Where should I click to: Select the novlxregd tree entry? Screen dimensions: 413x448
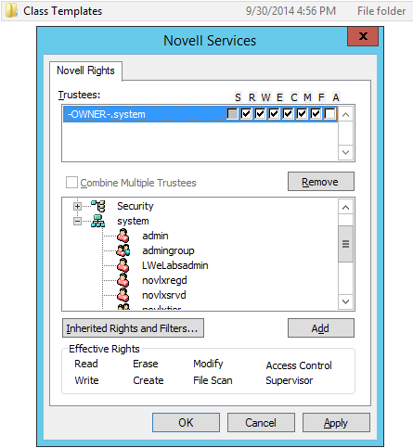point(164,280)
